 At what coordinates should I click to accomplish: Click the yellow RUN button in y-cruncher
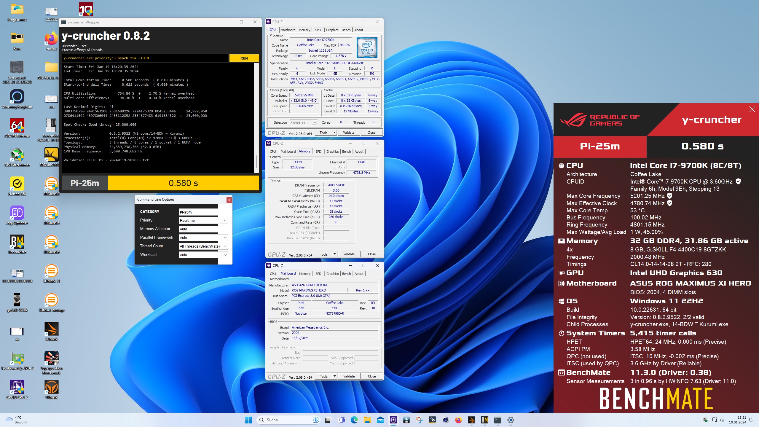[244, 58]
